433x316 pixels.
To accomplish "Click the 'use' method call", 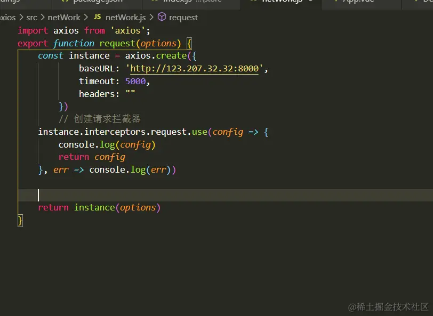I will click(199, 132).
